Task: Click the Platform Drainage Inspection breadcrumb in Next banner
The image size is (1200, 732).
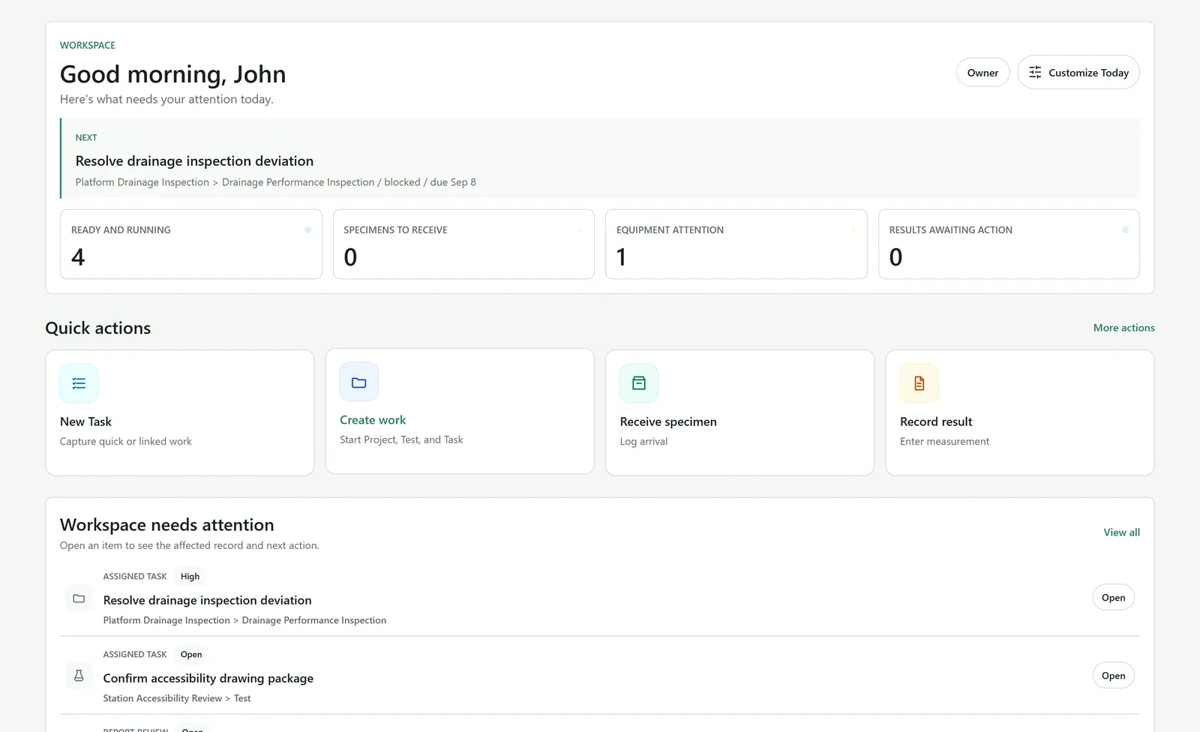Action: pyautogui.click(x=142, y=182)
